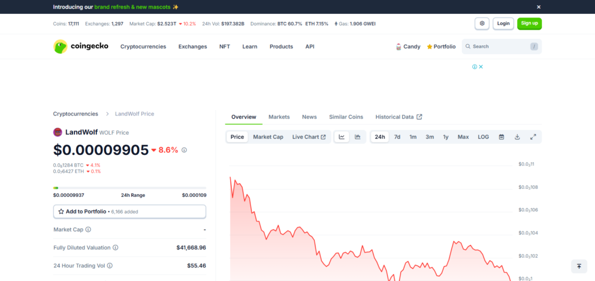The image size is (595, 281).
Task: Open the Exchanges menu
Action: (x=193, y=46)
